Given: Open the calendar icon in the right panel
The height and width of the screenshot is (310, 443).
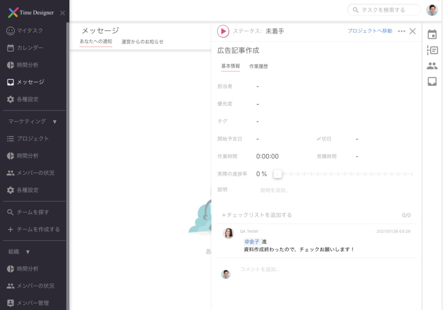Looking at the screenshot, I should (x=432, y=34).
